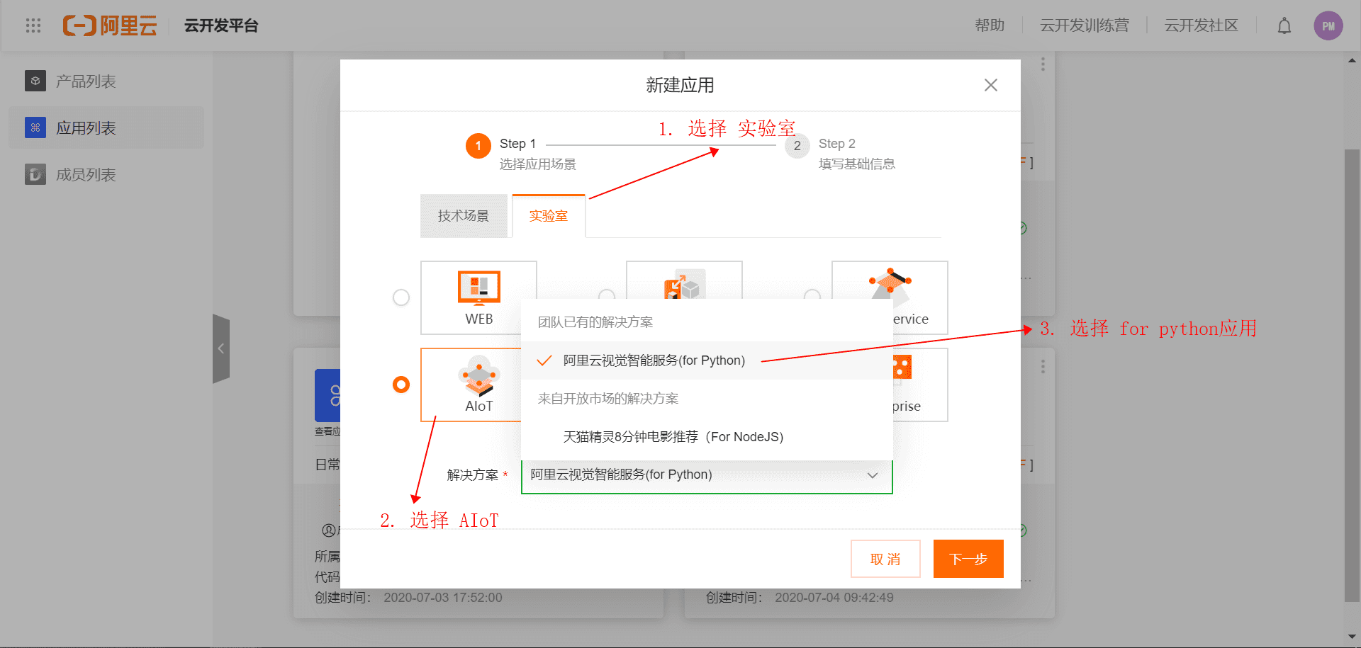
Task: Click the Step 1 circle indicator
Action: tap(478, 146)
